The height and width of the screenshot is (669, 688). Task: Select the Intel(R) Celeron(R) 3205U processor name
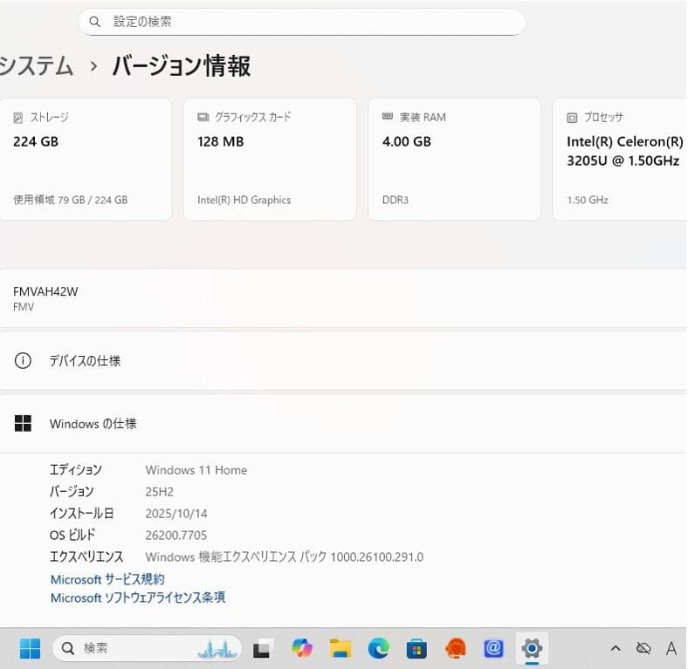625,151
